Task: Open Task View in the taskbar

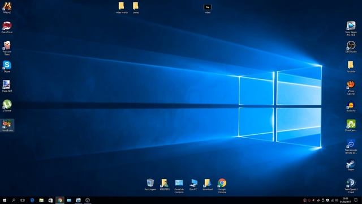Action: click(x=23, y=200)
